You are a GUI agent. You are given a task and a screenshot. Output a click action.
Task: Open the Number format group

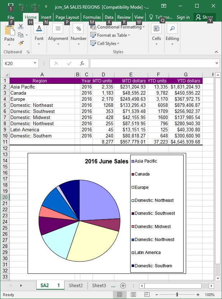coord(79,35)
